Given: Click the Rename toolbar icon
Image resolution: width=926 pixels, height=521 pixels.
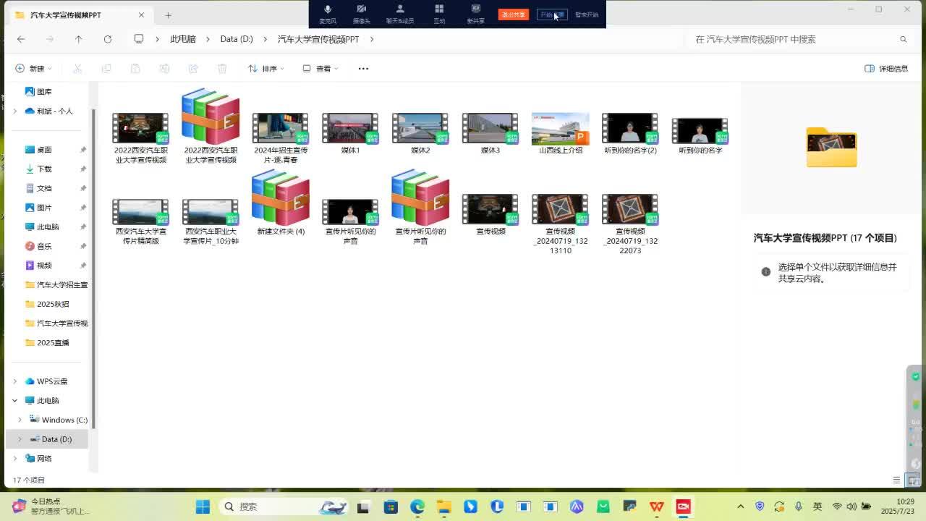Looking at the screenshot, I should (164, 69).
